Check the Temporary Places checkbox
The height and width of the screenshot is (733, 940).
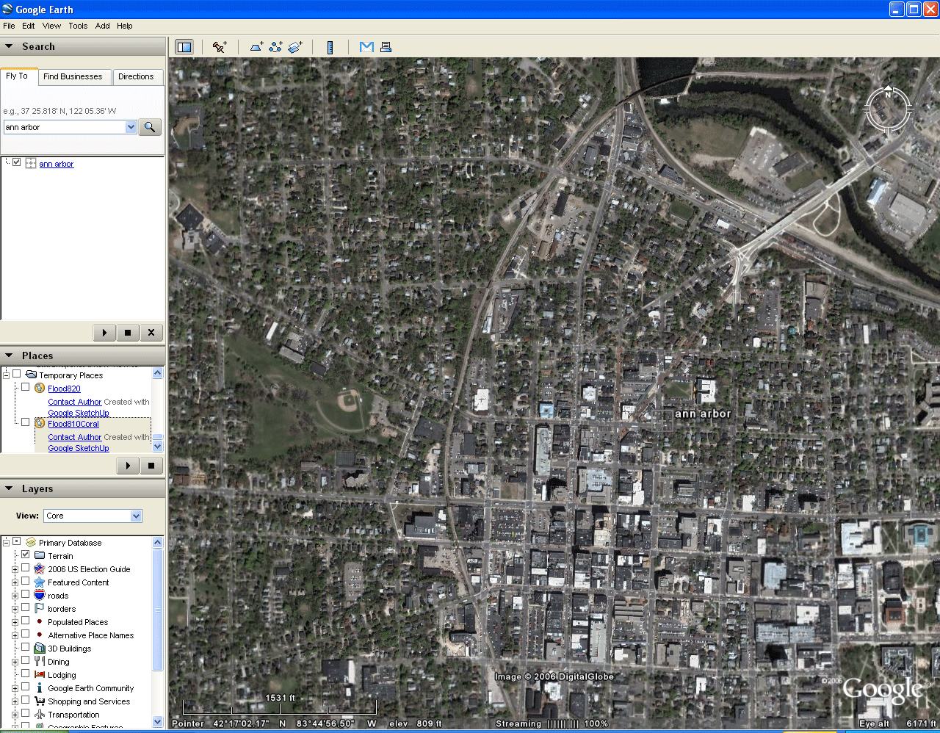(16, 374)
